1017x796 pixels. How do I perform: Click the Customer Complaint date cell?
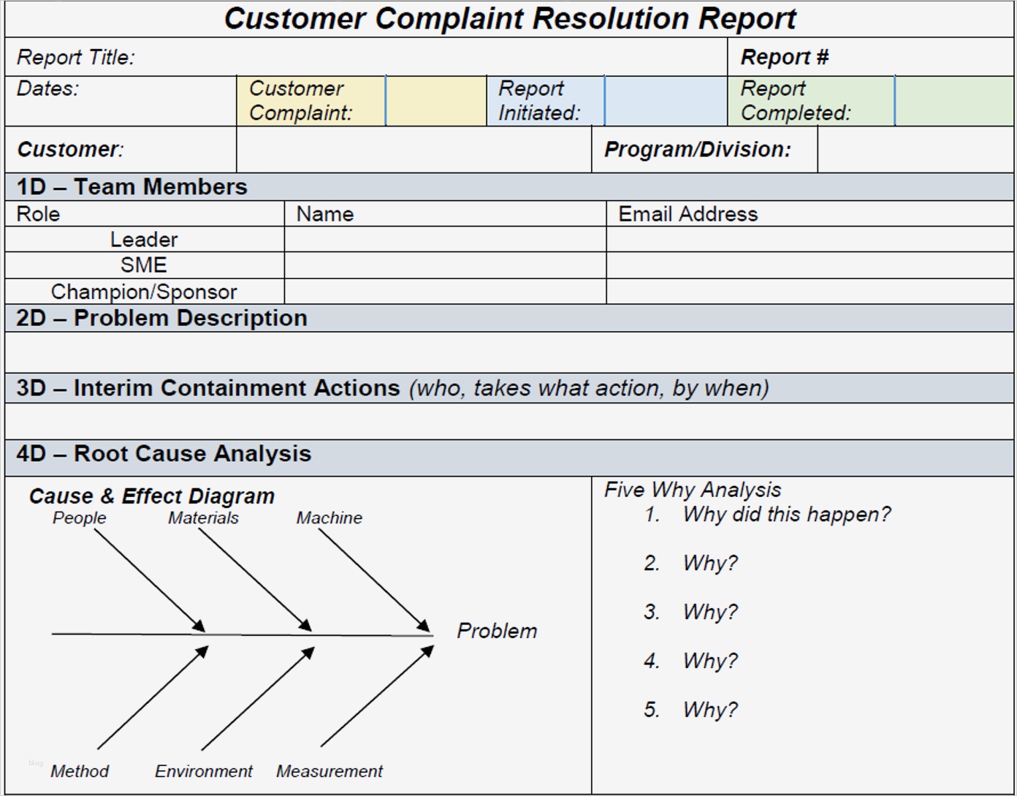(436, 100)
